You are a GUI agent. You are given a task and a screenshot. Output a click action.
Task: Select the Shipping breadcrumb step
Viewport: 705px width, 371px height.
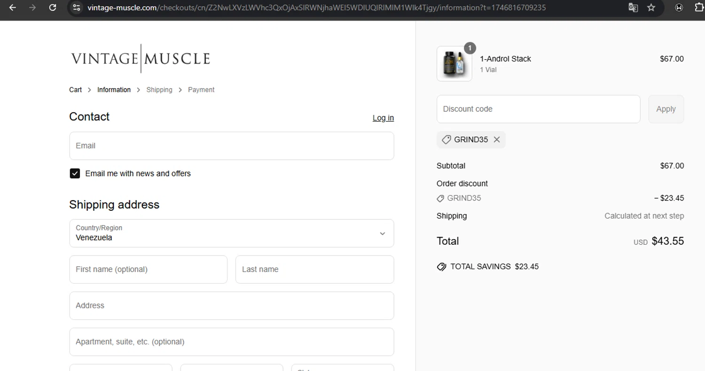[x=159, y=90]
